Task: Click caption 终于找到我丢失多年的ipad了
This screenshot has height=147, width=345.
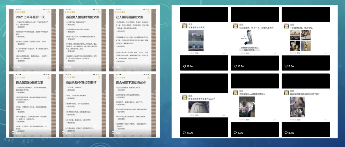Action: pos(202,99)
